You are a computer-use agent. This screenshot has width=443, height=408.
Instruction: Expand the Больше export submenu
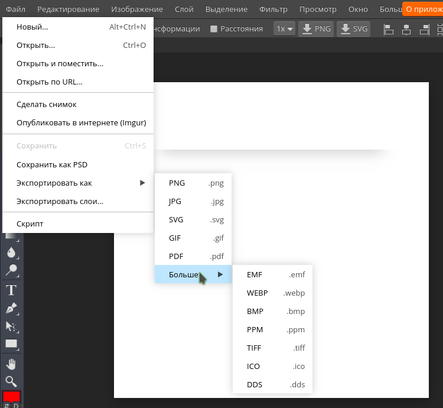[x=193, y=274]
